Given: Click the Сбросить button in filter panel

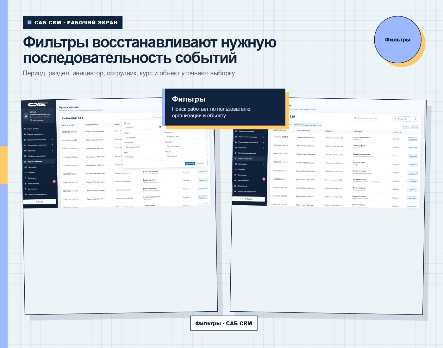Looking at the screenshot, I should (x=201, y=164).
